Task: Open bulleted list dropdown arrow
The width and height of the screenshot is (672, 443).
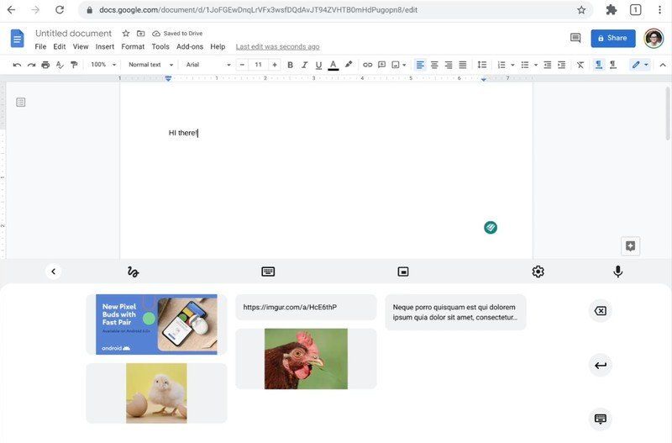Action: click(536, 65)
